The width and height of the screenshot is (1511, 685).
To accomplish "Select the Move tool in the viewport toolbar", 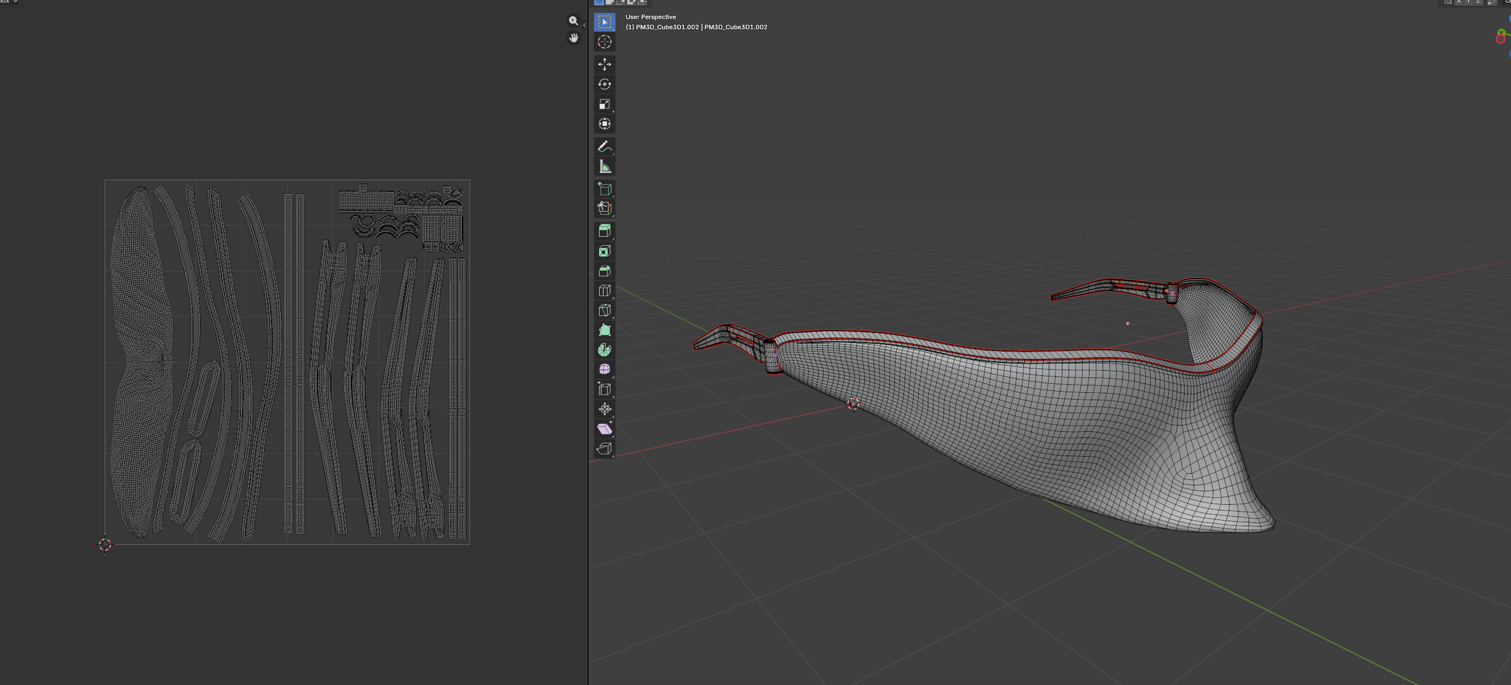I will click(604, 64).
